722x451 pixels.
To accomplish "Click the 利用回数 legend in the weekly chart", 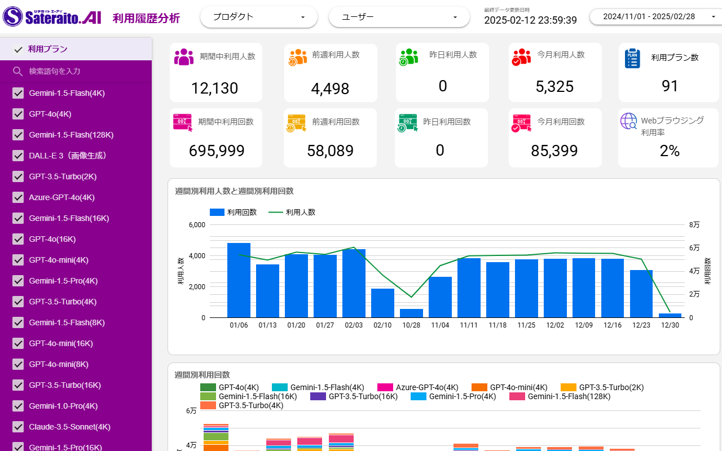I will click(x=234, y=212).
